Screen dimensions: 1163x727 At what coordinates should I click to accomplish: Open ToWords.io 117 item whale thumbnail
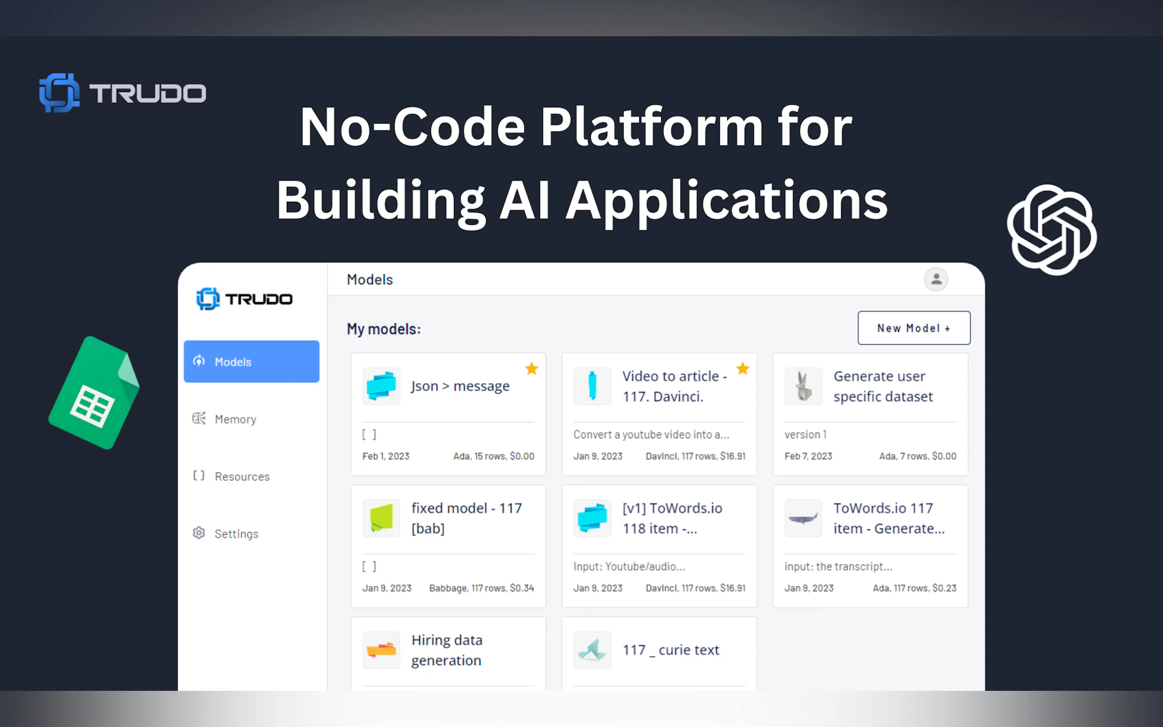803,518
